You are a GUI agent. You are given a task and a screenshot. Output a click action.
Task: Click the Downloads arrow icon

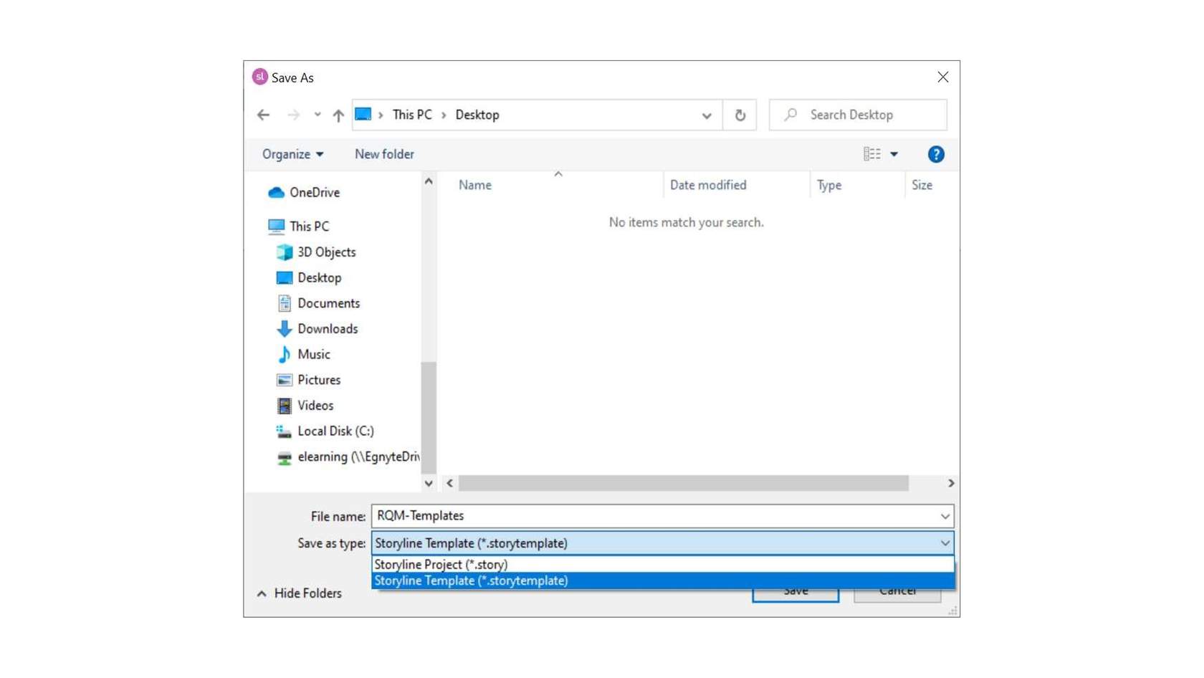click(x=285, y=329)
